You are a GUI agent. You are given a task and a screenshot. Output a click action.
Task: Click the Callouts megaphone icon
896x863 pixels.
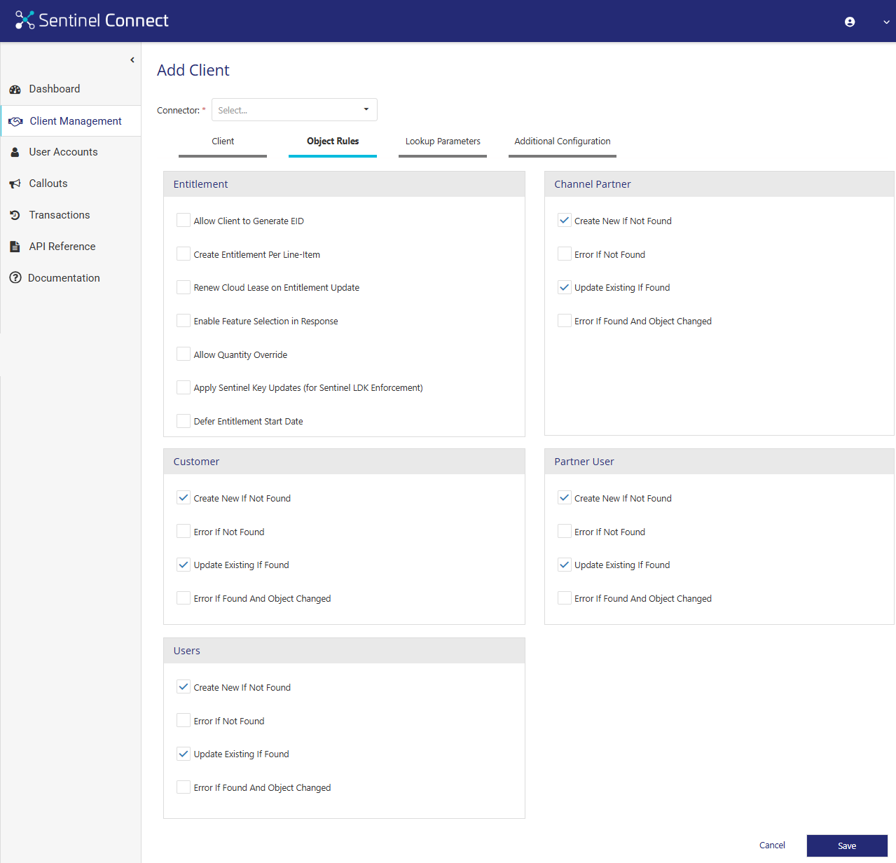pos(15,184)
